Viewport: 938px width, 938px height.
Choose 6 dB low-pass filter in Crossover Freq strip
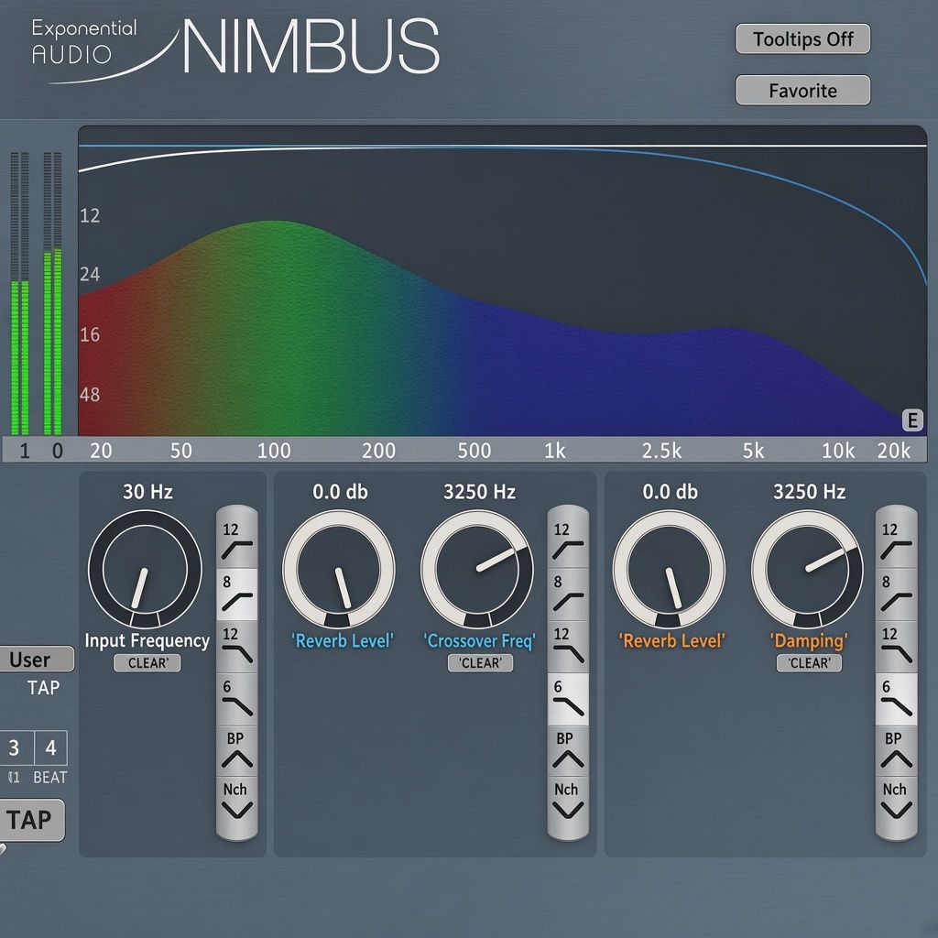pos(568,699)
